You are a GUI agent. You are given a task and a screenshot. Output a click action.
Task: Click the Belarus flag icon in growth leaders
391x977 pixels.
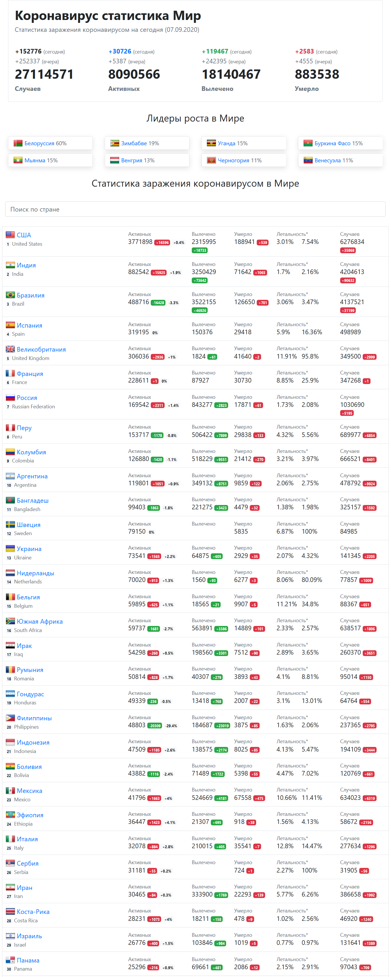(x=18, y=143)
